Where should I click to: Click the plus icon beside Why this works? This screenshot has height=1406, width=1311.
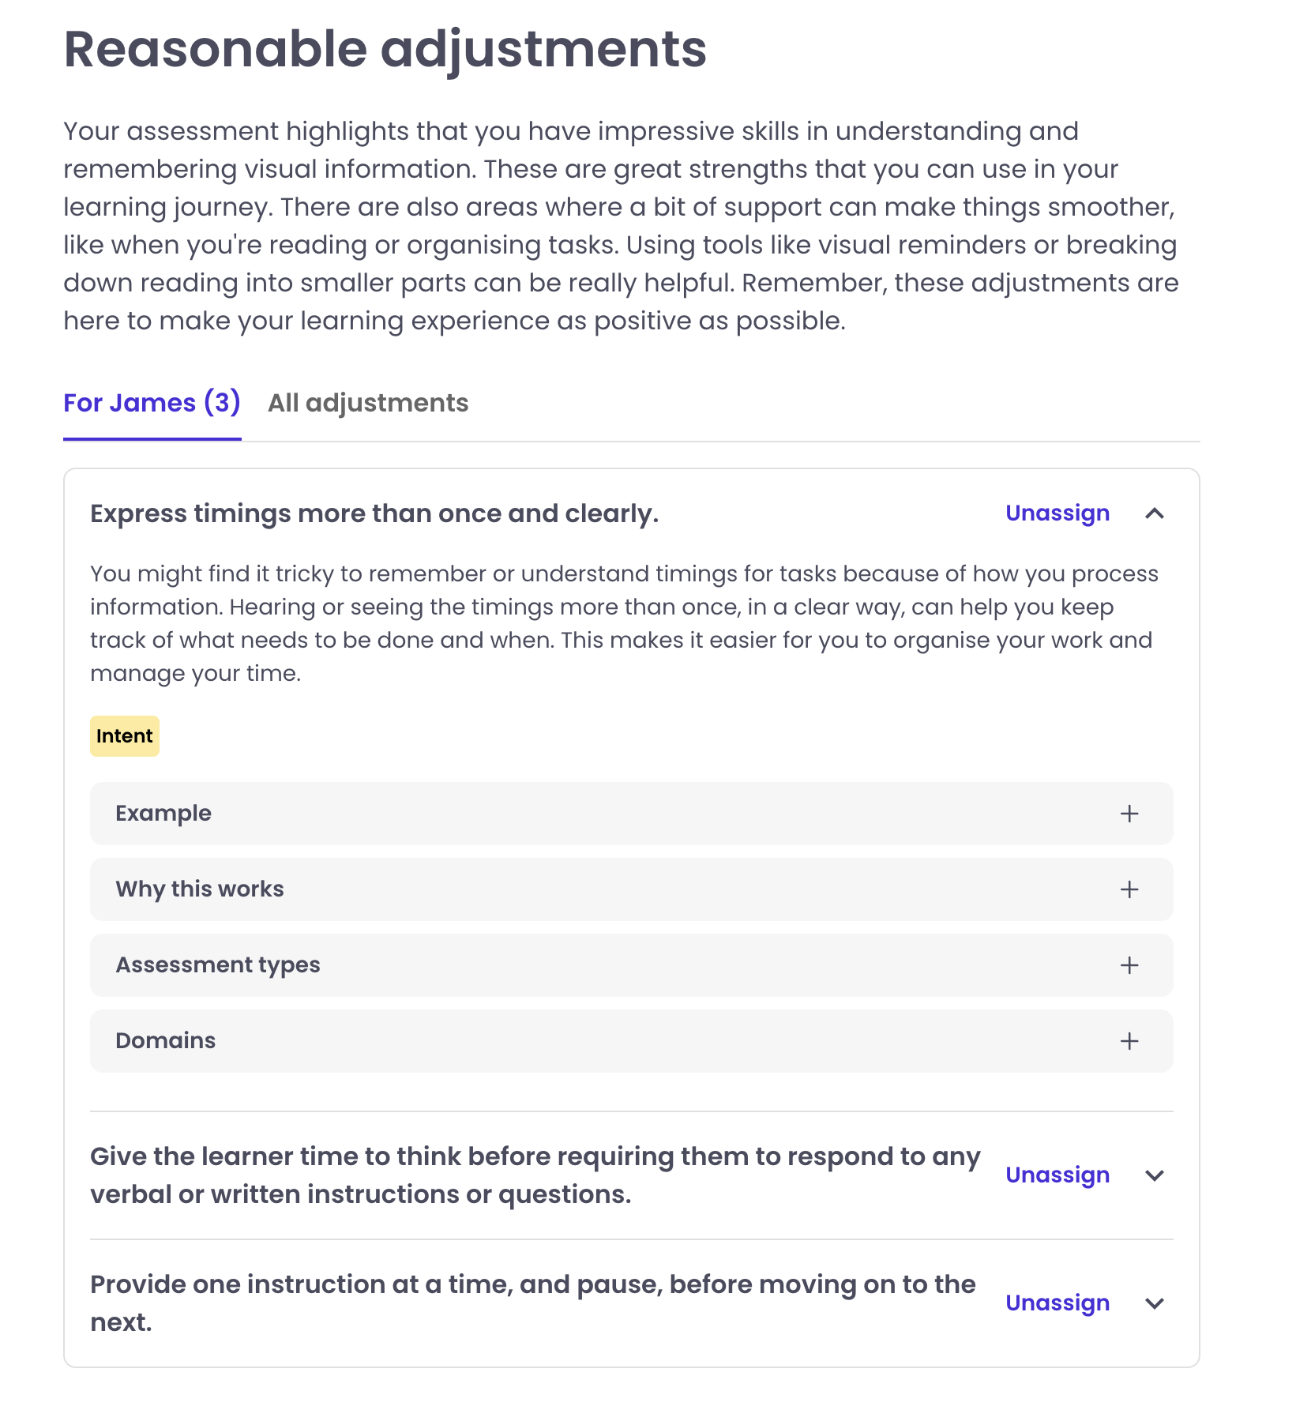[1129, 889]
